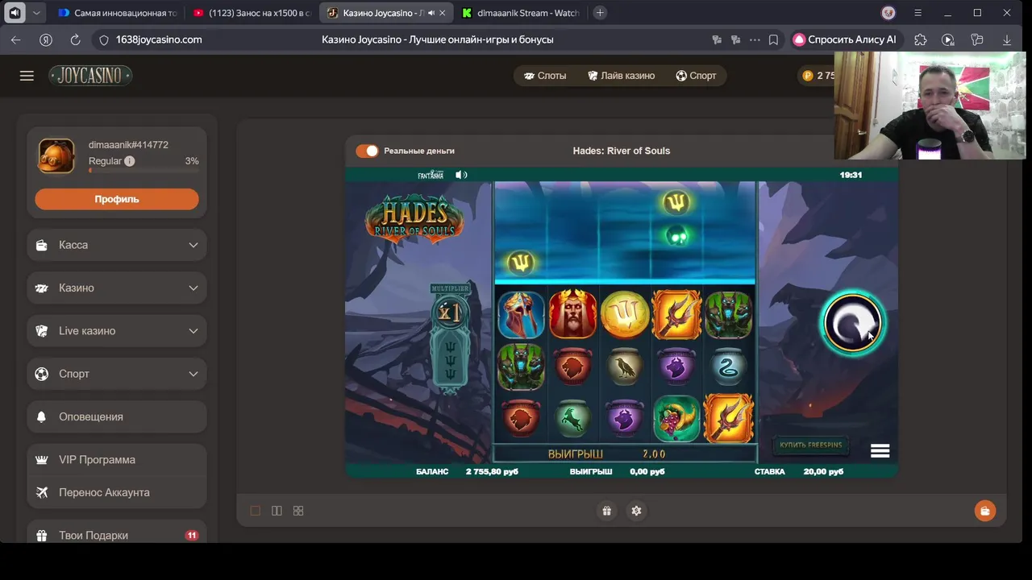Screen dimensions: 1032x580
Task: Open Перенос Аккаунта
Action: click(117, 492)
